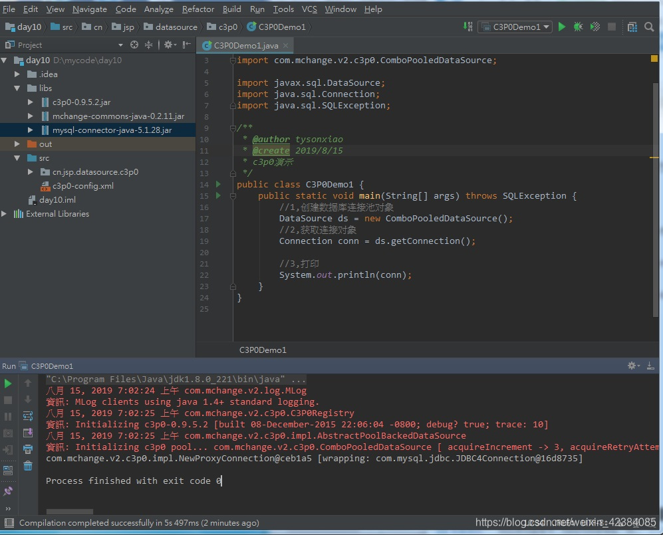Expand the cn.jsp.datasource.c3p0 package
The height and width of the screenshot is (535, 663).
(31, 172)
